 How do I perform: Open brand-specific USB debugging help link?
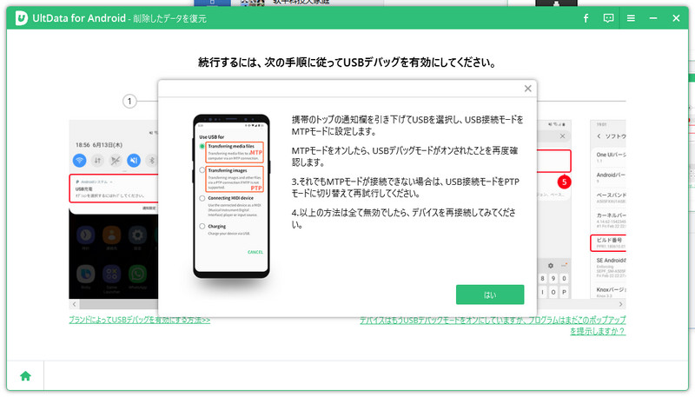point(140,320)
